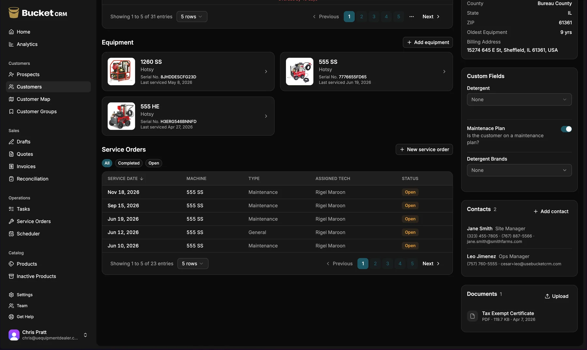This screenshot has width=587, height=350.
Task: Filter service orders by Open
Action: 154,163
